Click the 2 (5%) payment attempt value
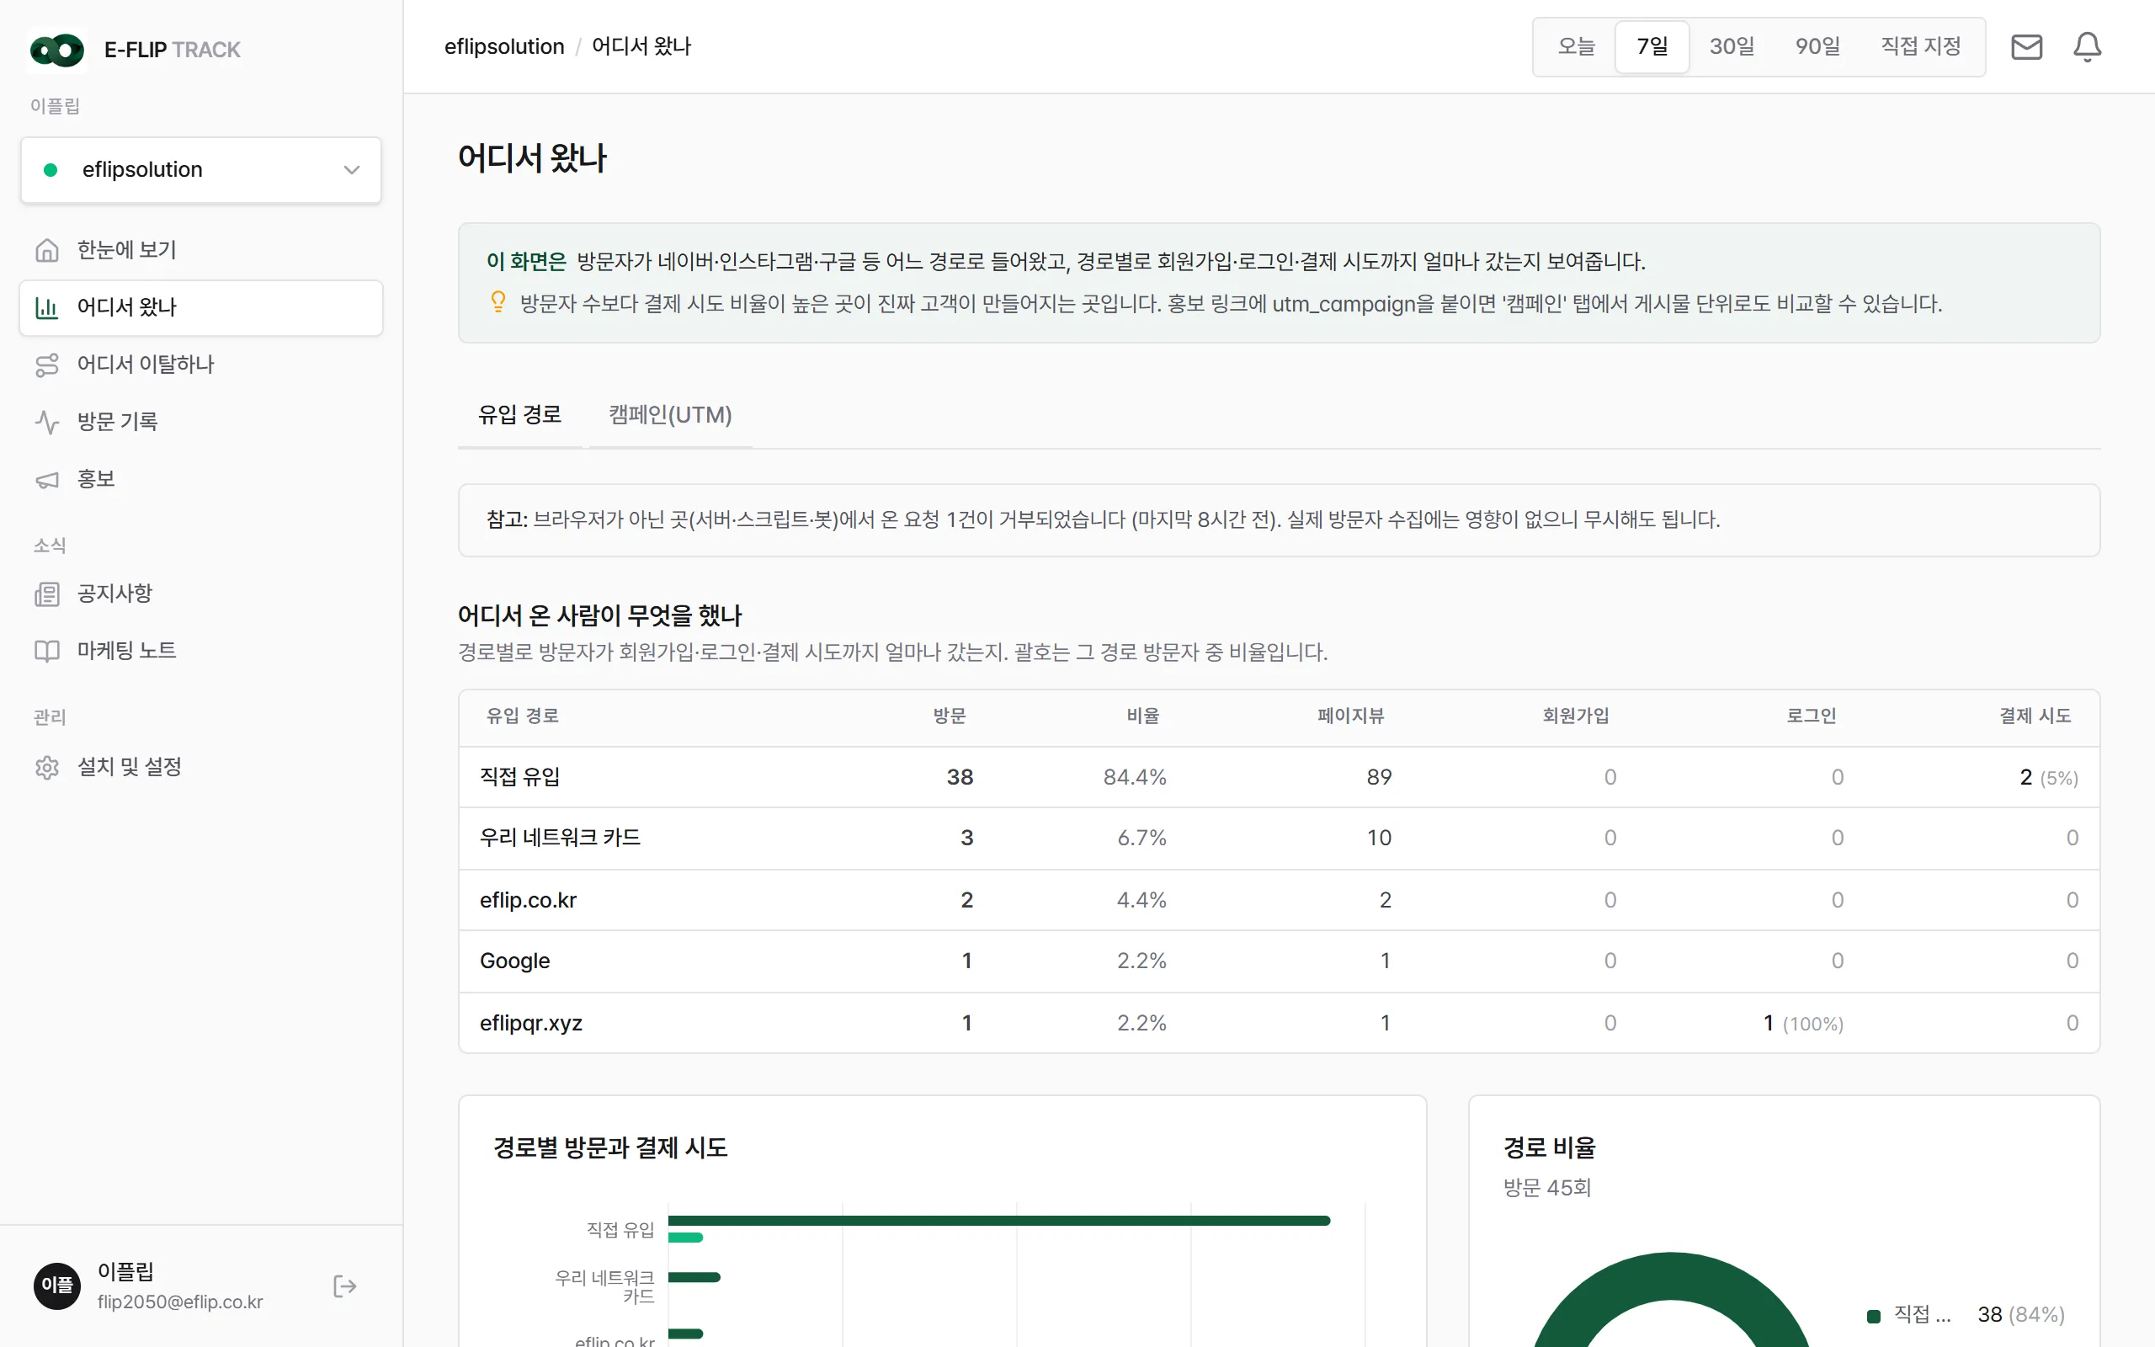2155x1347 pixels. tap(2048, 778)
